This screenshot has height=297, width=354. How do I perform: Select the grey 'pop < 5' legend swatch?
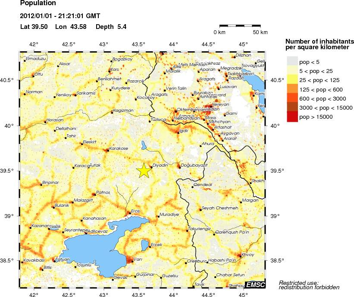[x=292, y=62]
